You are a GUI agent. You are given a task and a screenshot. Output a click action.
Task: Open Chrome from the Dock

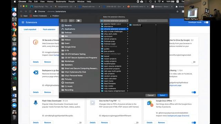(14, 29)
